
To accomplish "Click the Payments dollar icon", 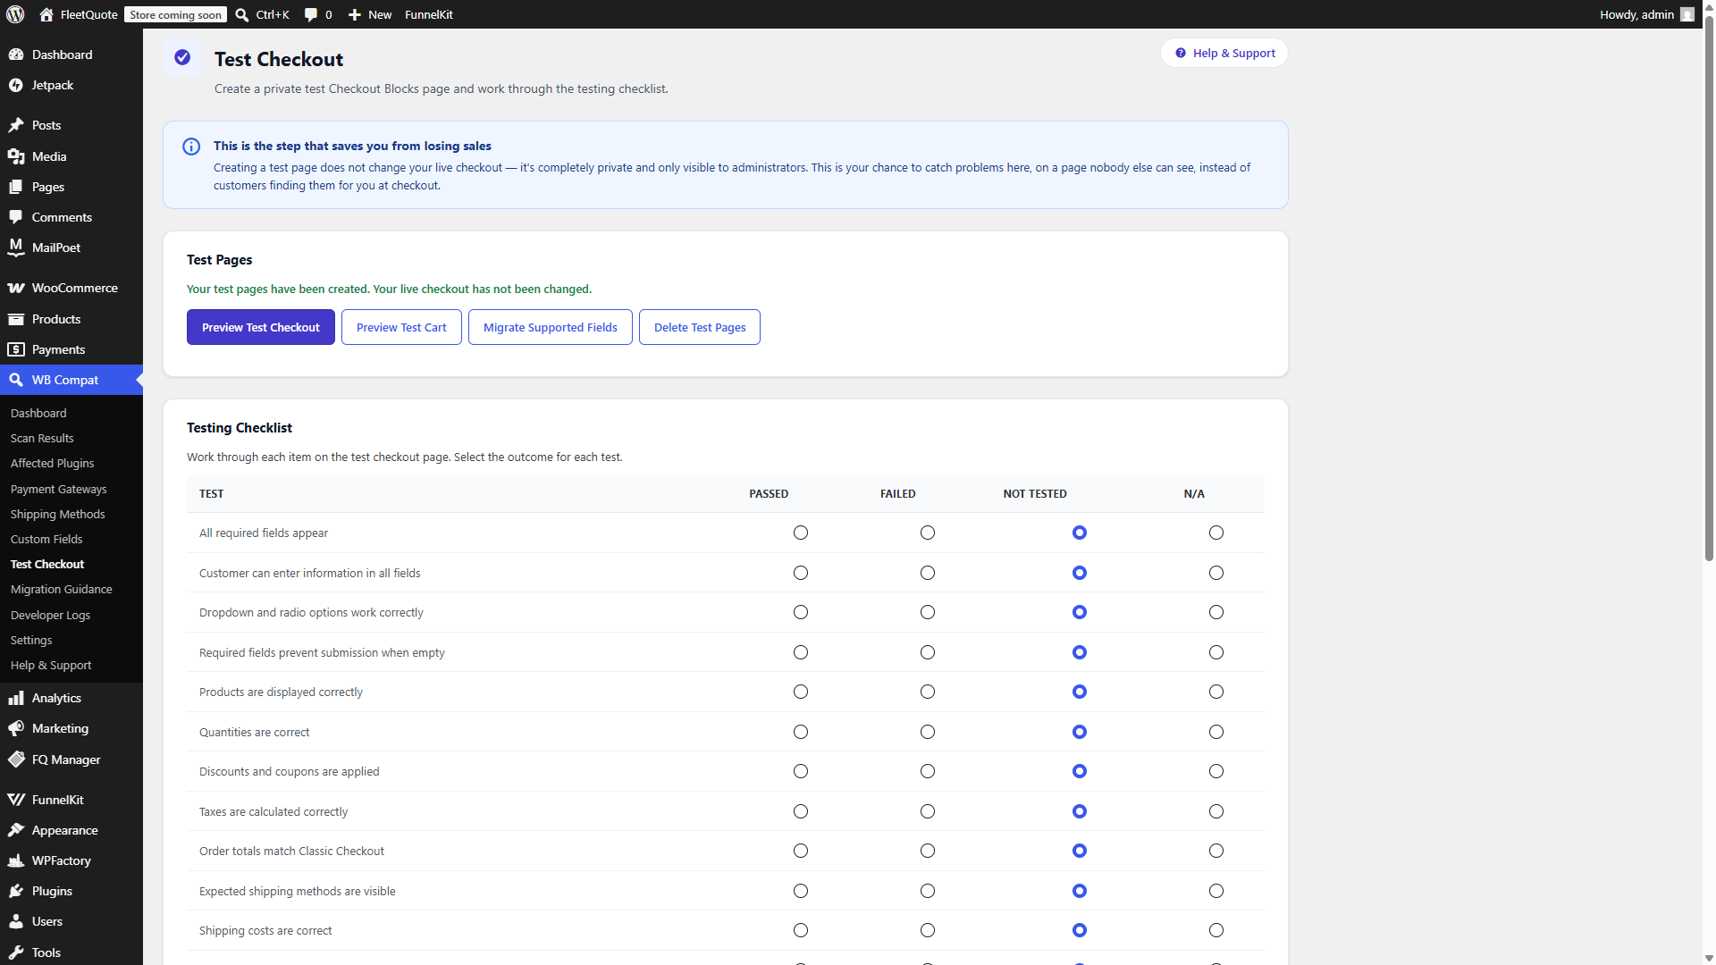I will (x=16, y=349).
